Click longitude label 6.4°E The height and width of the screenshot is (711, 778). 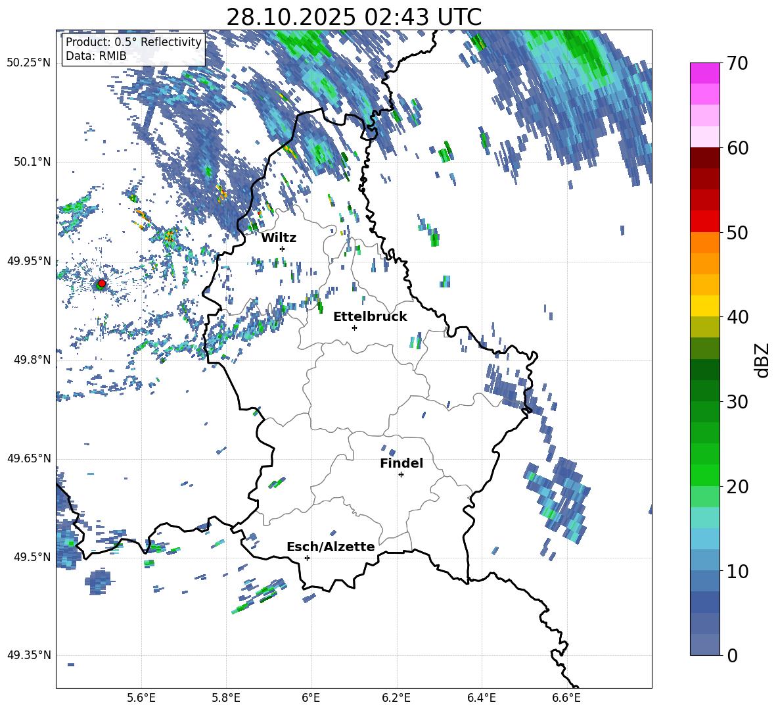pyautogui.click(x=481, y=699)
